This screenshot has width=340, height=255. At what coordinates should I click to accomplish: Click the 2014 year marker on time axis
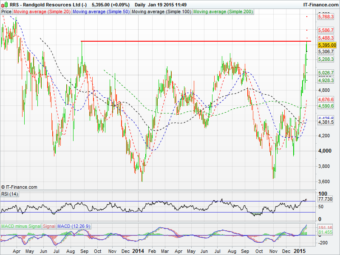[x=139, y=251]
